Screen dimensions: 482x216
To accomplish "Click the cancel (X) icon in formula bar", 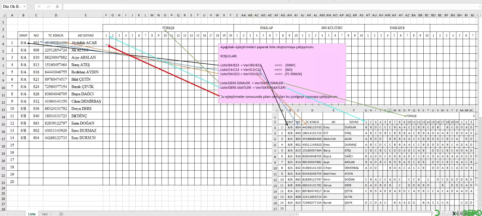I will click(x=39, y=7).
